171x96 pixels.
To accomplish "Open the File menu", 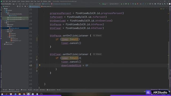I will [4, 1].
